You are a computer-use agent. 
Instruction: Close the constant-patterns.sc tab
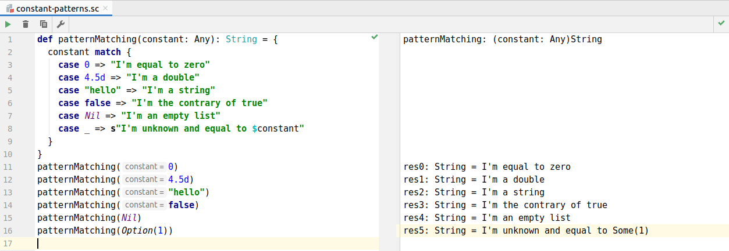(105, 8)
